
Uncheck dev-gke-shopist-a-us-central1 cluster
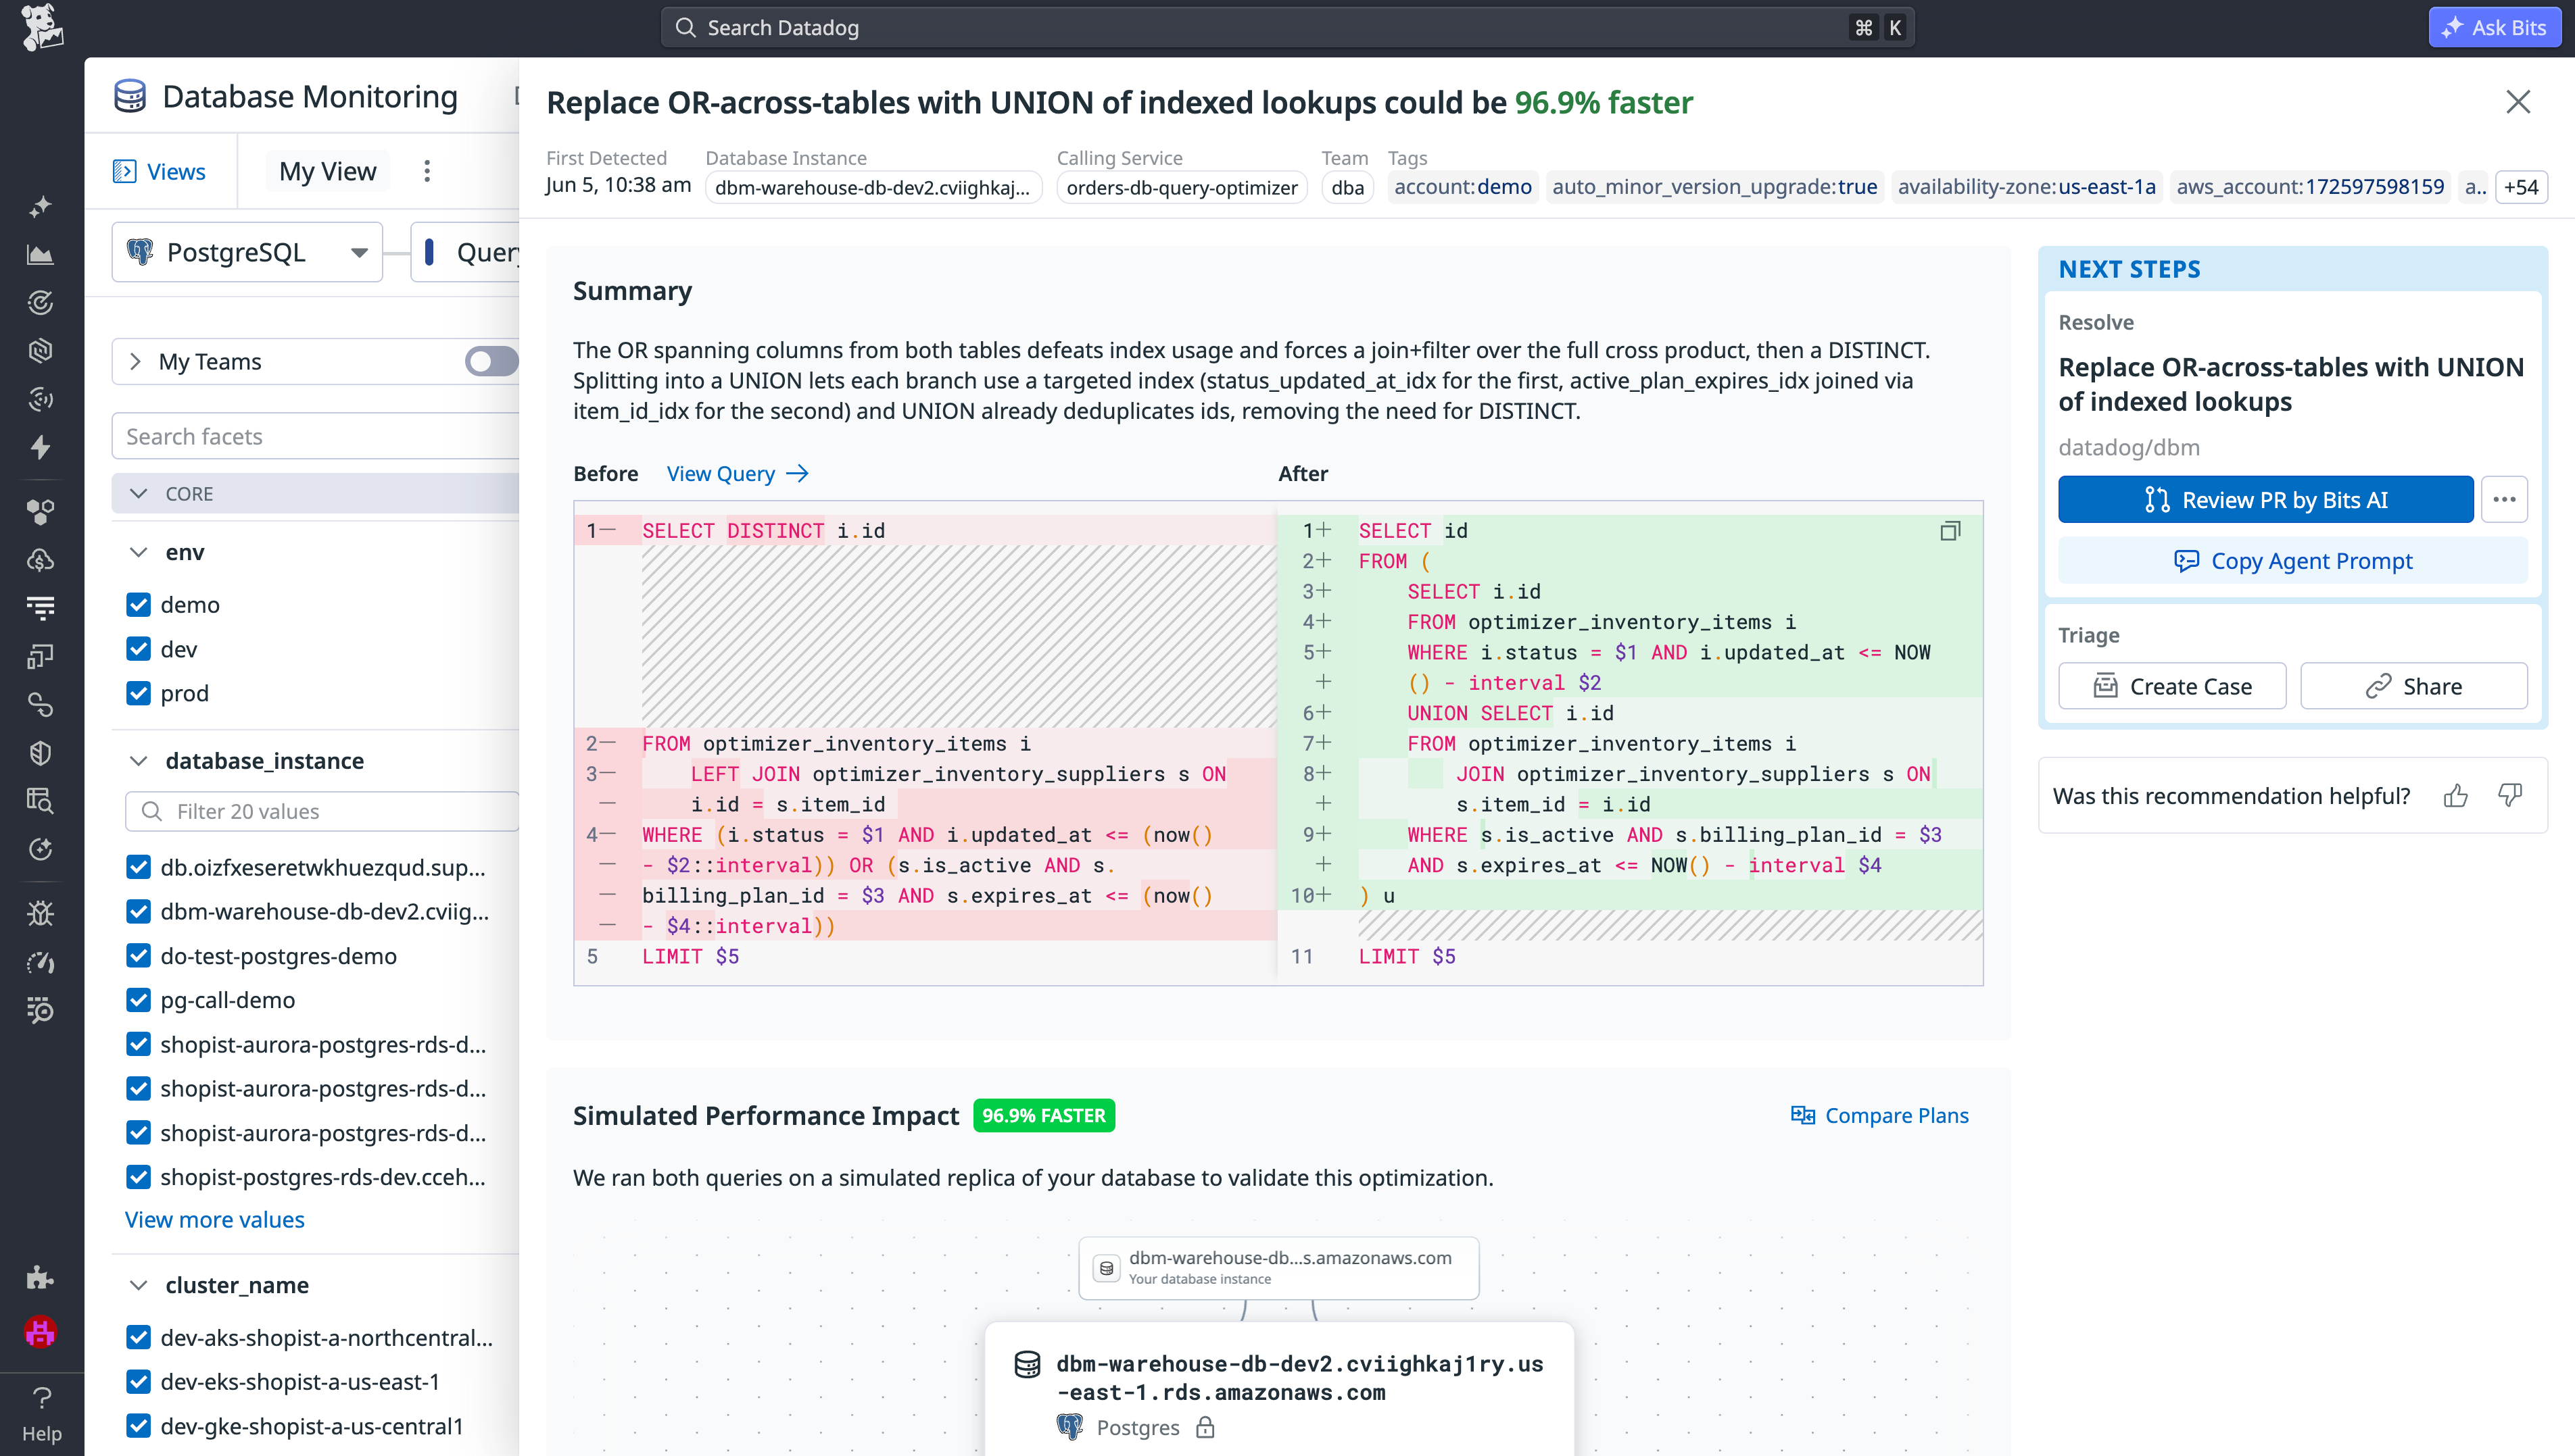[138, 1426]
